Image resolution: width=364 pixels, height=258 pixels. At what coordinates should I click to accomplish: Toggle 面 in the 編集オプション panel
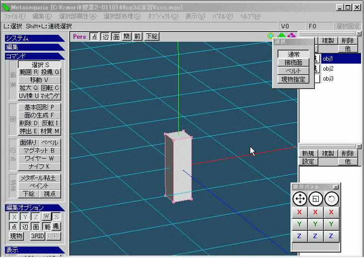(x=36, y=226)
